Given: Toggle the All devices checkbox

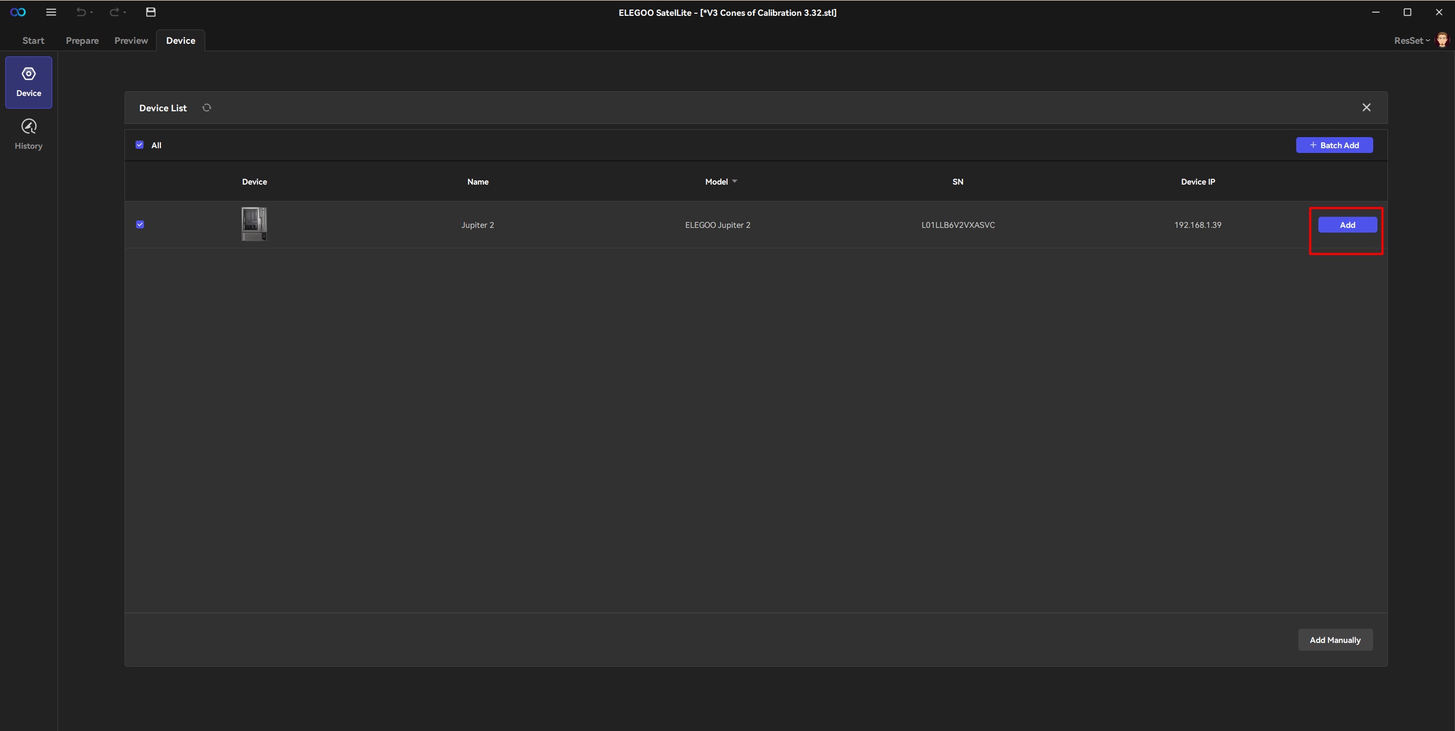Looking at the screenshot, I should [x=139, y=145].
